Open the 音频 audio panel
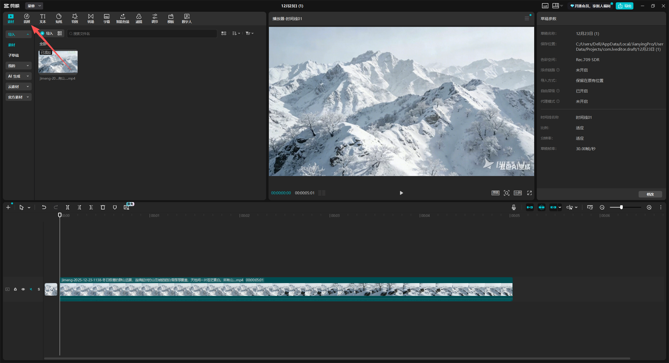Image resolution: width=669 pixels, height=363 pixels. [x=27, y=19]
